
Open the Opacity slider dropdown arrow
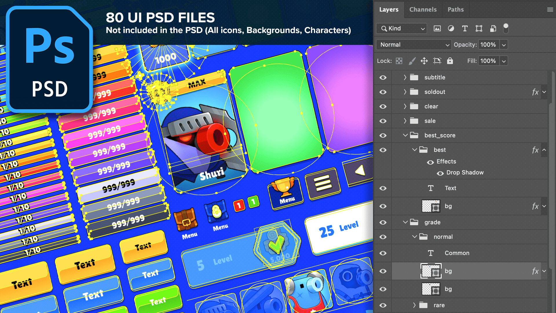pyautogui.click(x=504, y=45)
